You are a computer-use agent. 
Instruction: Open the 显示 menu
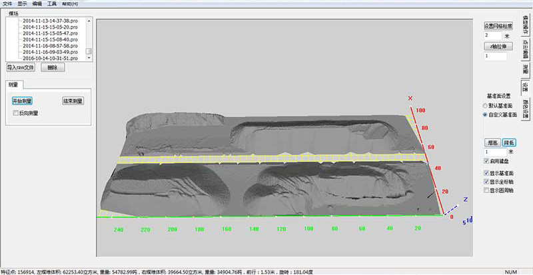coord(23,3)
